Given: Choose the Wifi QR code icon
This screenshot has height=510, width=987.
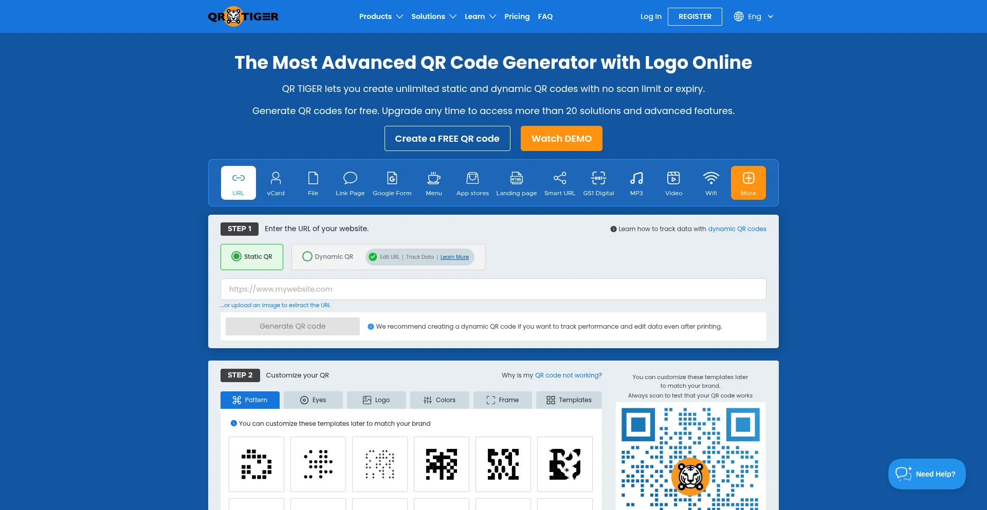Looking at the screenshot, I should [710, 183].
